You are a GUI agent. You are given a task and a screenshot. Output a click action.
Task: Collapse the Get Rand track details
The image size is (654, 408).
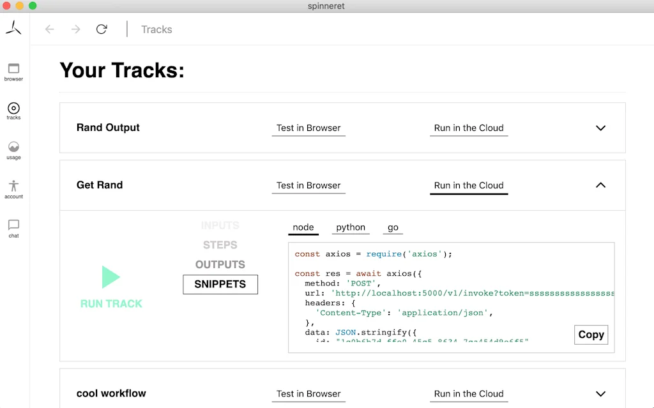click(x=600, y=185)
